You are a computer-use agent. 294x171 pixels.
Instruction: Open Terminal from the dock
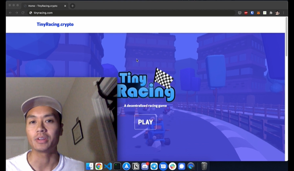[117, 166]
